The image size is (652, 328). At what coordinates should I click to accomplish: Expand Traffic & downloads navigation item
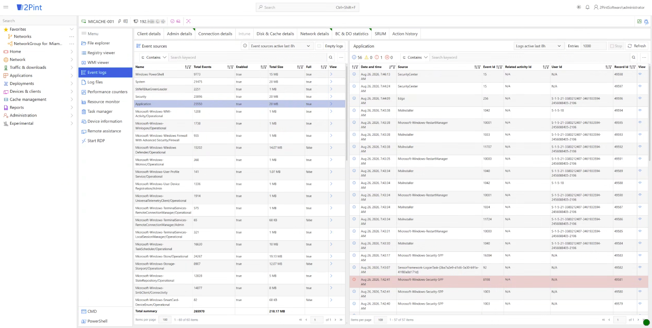[x=72, y=67]
